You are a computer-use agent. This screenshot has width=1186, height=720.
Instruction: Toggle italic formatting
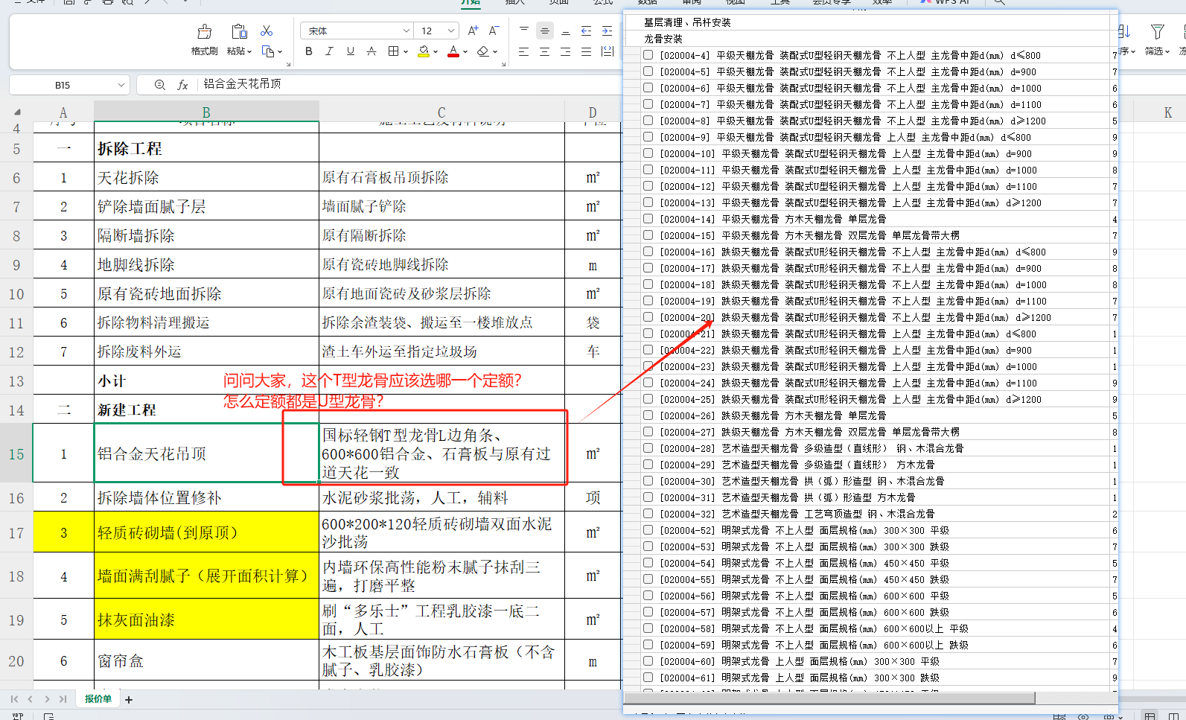coord(329,51)
